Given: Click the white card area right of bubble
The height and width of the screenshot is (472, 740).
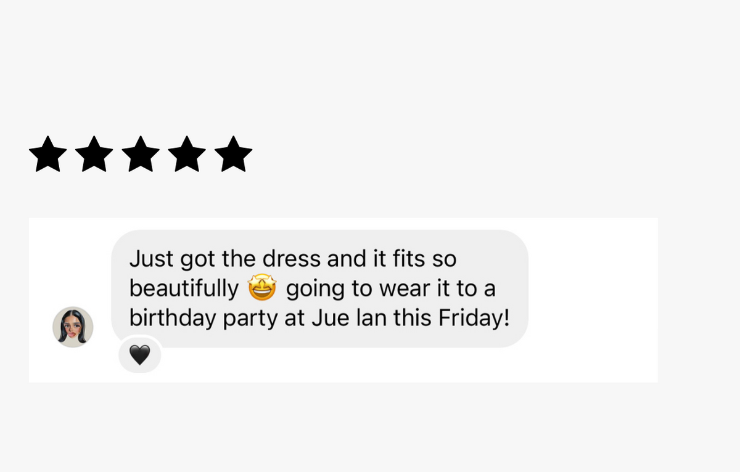Looking at the screenshot, I should coord(592,300).
